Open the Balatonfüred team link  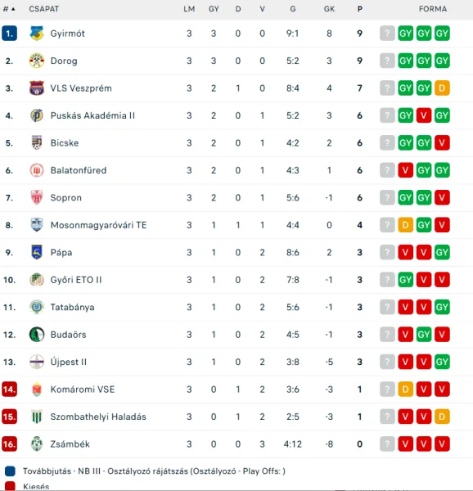point(79,170)
